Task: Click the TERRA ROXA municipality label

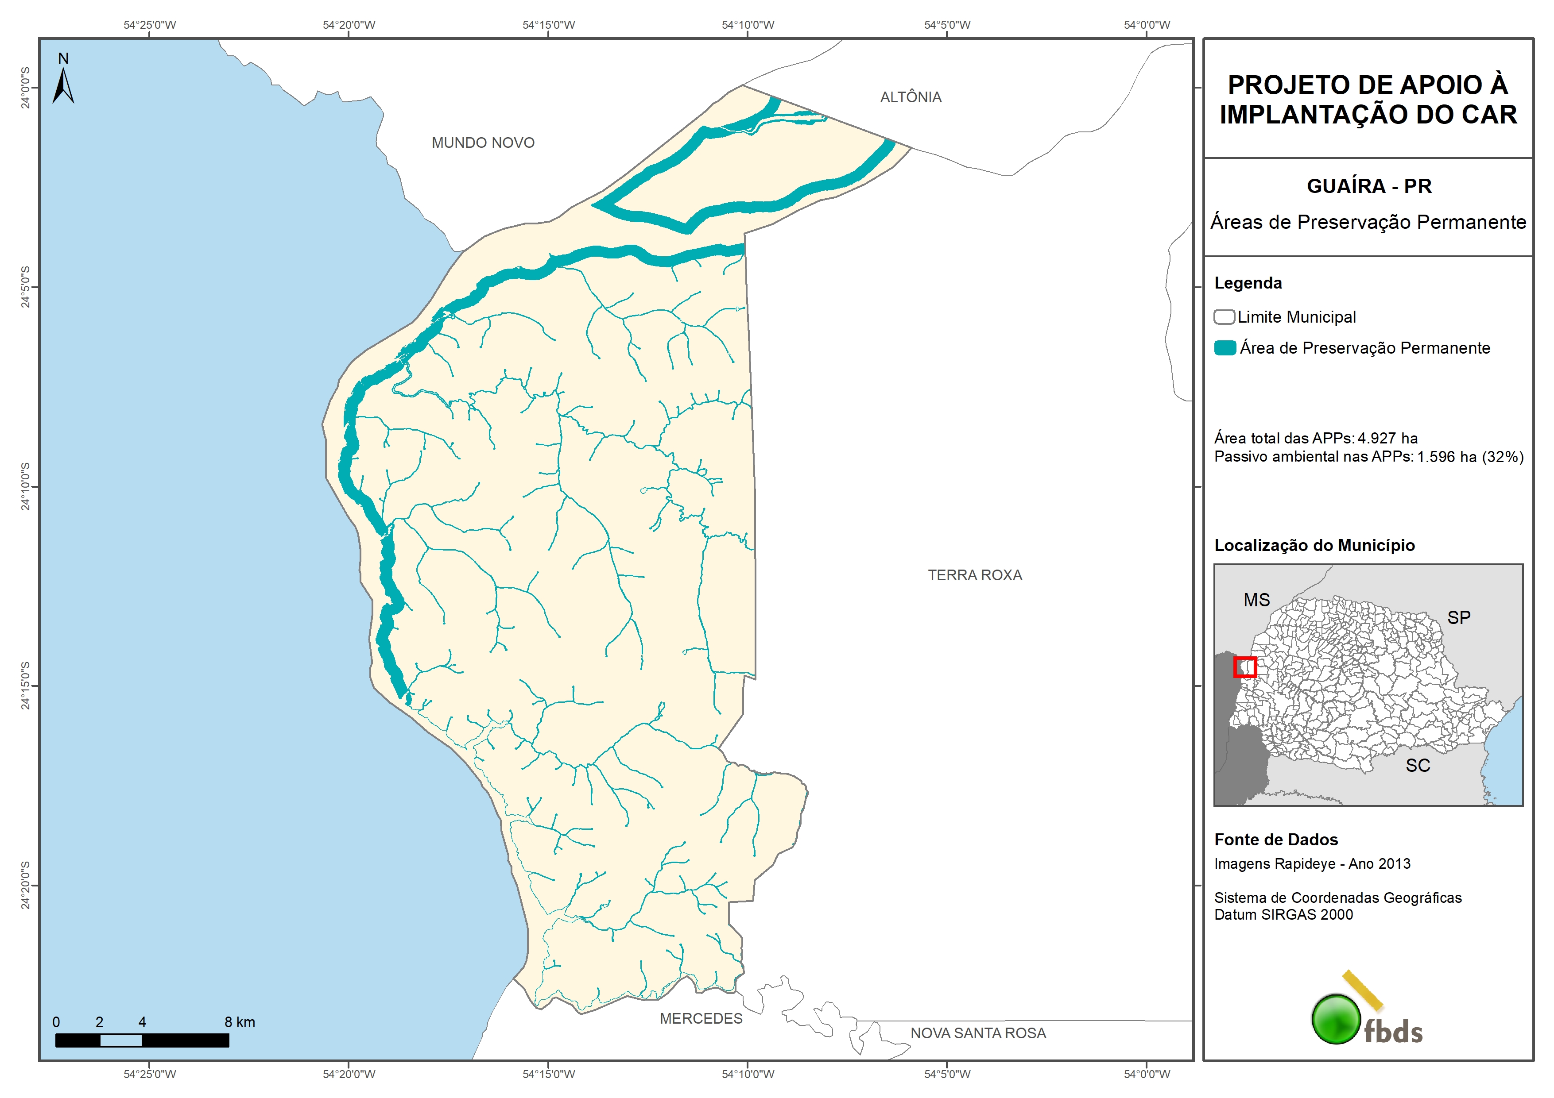Action: [975, 575]
